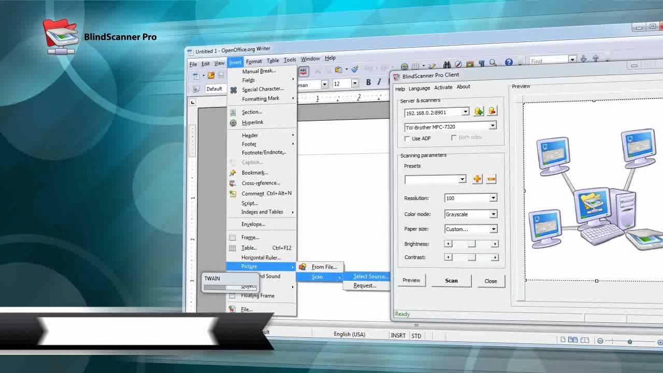Screen dimensions: 663x373
Task: Click the Contrast slider thumb
Action: coord(471,257)
